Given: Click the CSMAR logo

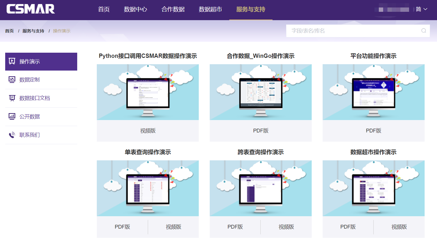Looking at the screenshot, I should point(31,9).
